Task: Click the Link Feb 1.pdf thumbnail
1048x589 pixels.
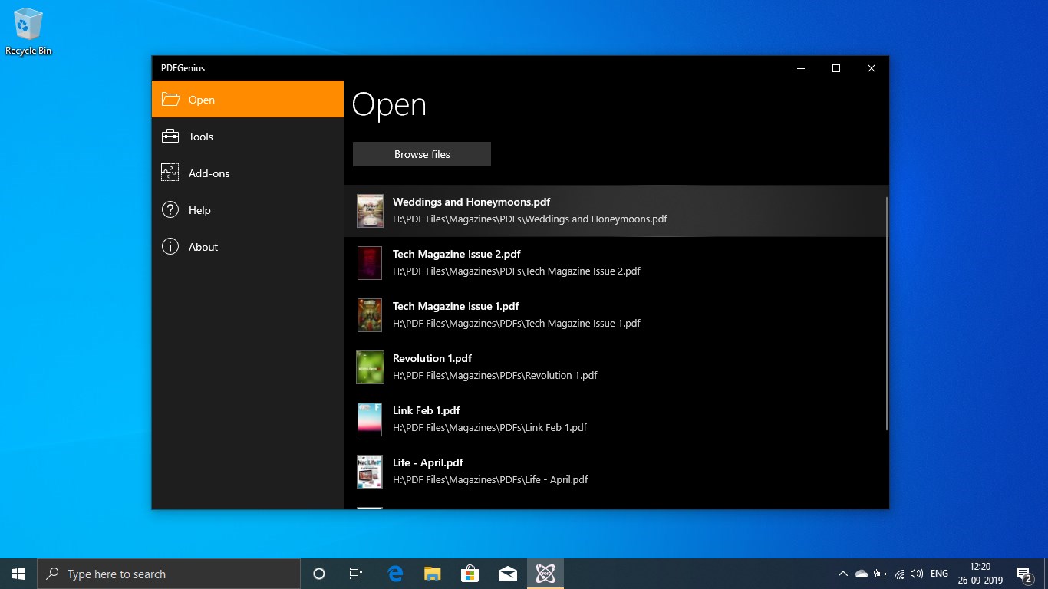Action: [370, 420]
